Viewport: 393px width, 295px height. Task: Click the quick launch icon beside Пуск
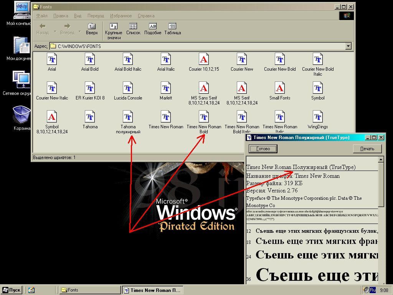pos(31,290)
